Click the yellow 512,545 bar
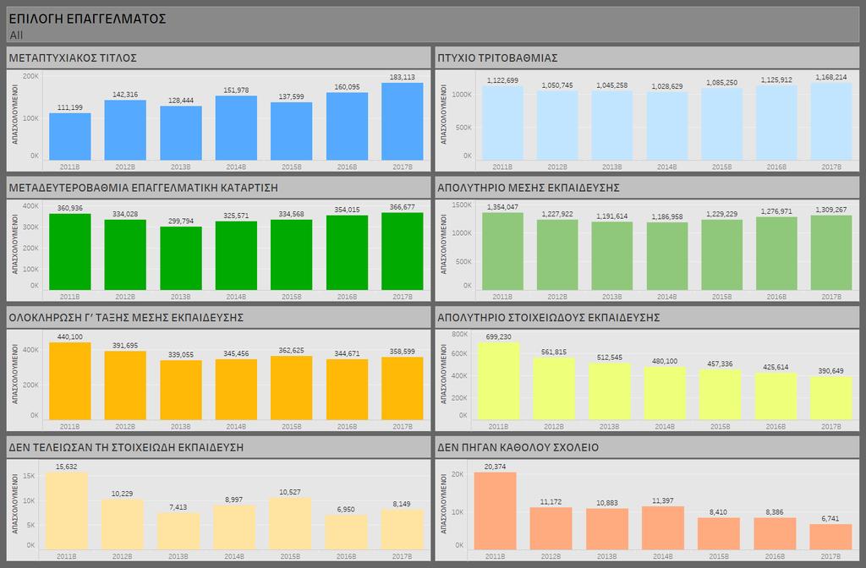 609,391
